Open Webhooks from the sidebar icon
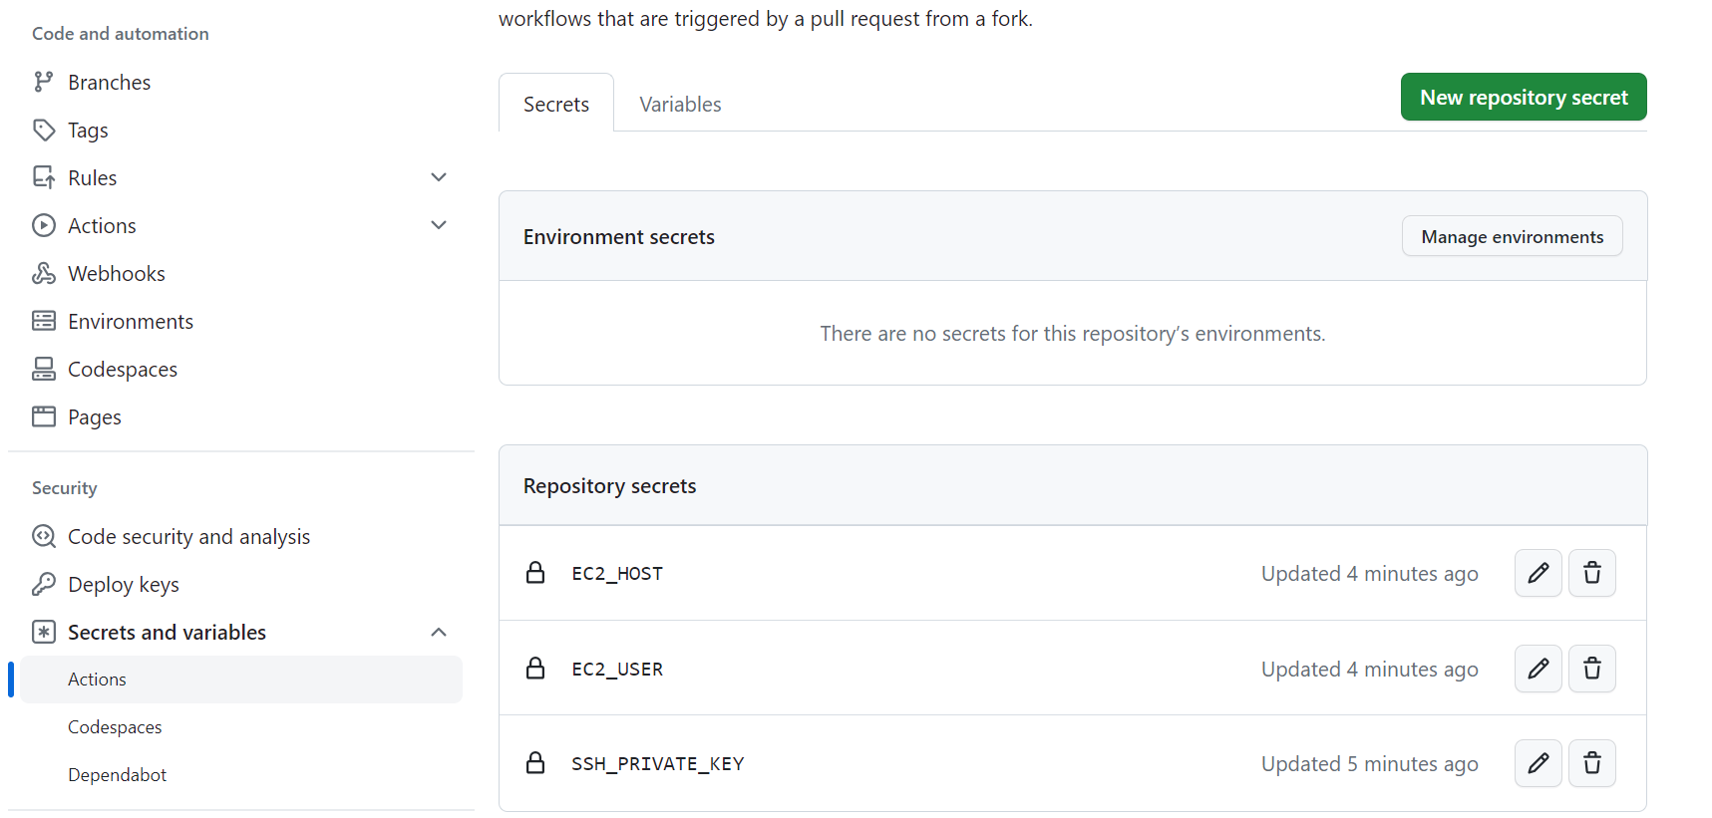This screenshot has width=1712, height=818. pos(44,274)
